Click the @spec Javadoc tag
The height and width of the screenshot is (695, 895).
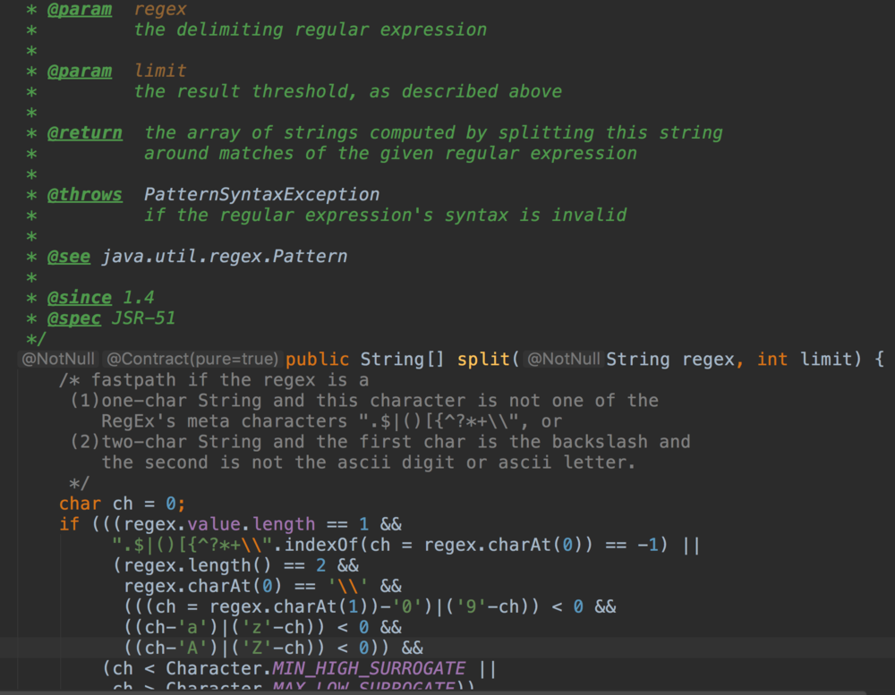(x=74, y=318)
